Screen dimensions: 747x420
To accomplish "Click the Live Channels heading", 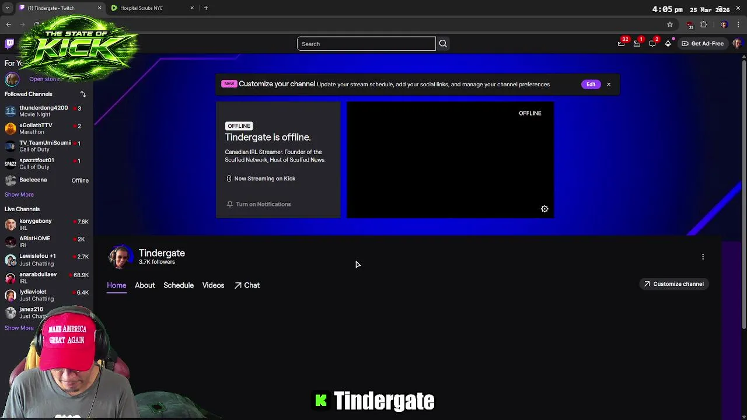I will pos(22,209).
